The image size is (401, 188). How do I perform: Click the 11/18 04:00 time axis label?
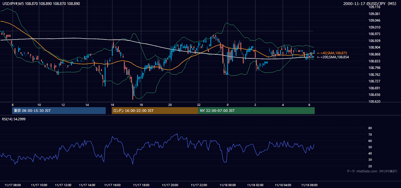coord(283,185)
